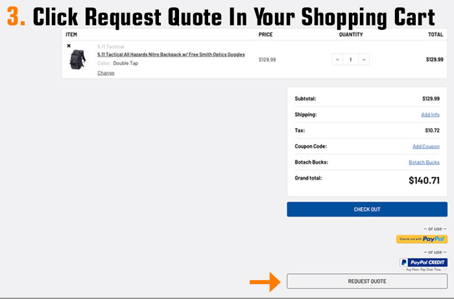Click the REQUEST QUOTE button
The image size is (454, 299).
pyautogui.click(x=367, y=281)
